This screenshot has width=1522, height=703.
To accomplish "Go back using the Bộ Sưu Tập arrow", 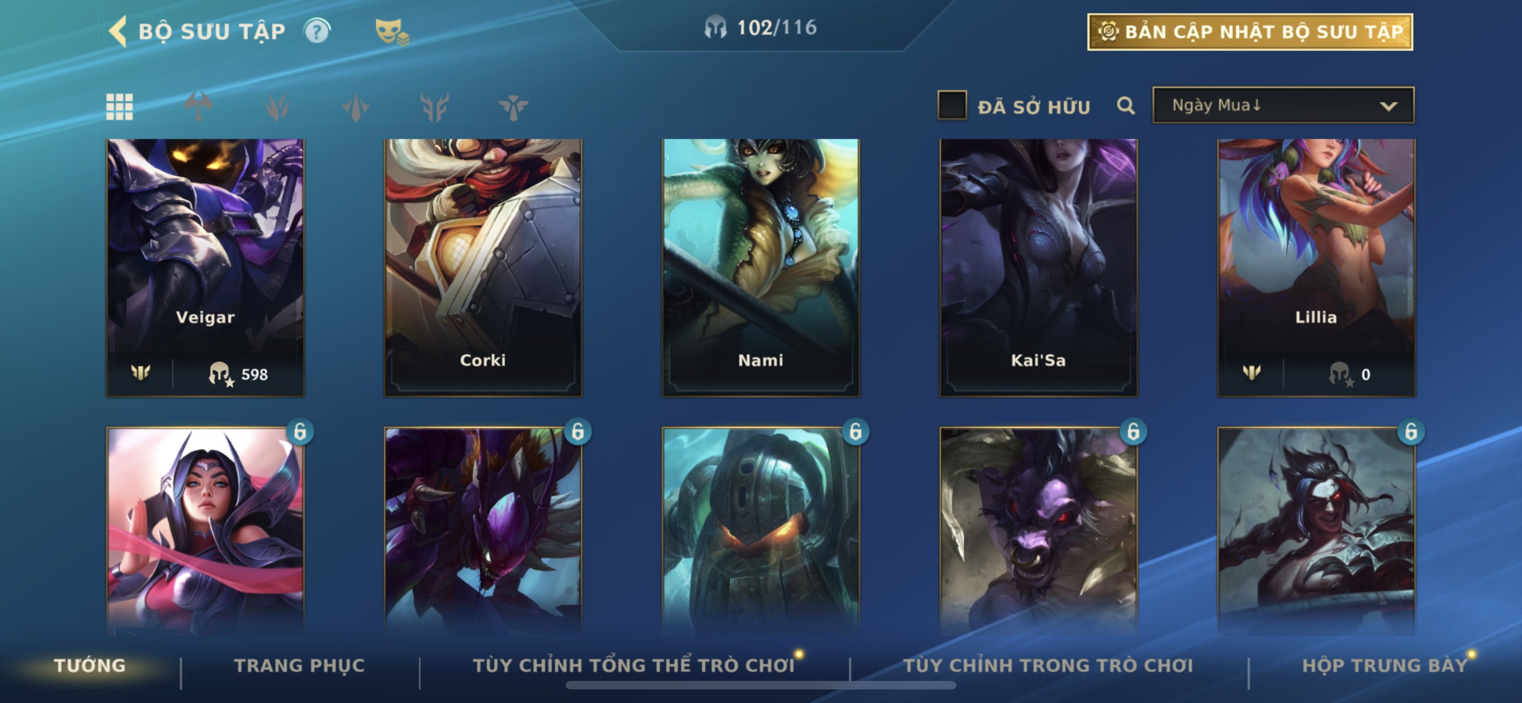I will click(118, 31).
